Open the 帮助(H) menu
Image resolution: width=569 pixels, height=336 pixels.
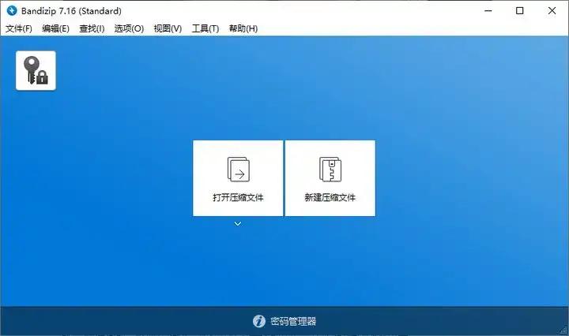(x=243, y=28)
